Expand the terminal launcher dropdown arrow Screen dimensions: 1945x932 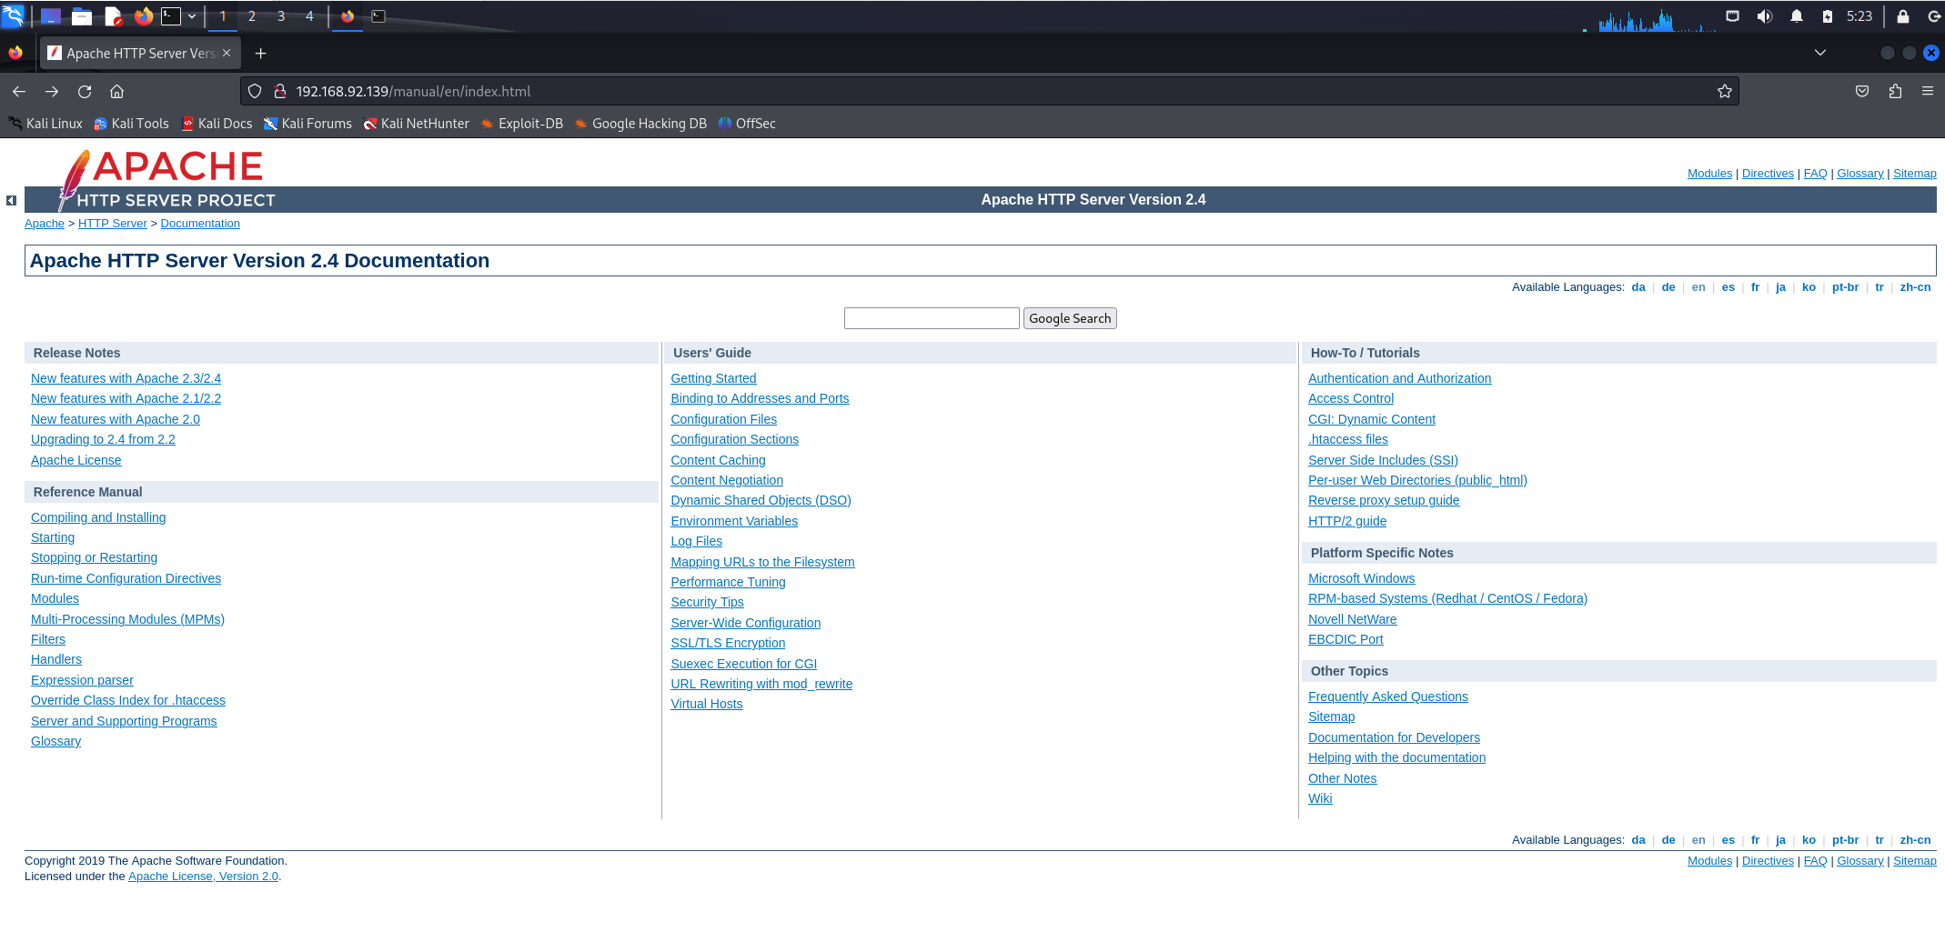[x=192, y=16]
